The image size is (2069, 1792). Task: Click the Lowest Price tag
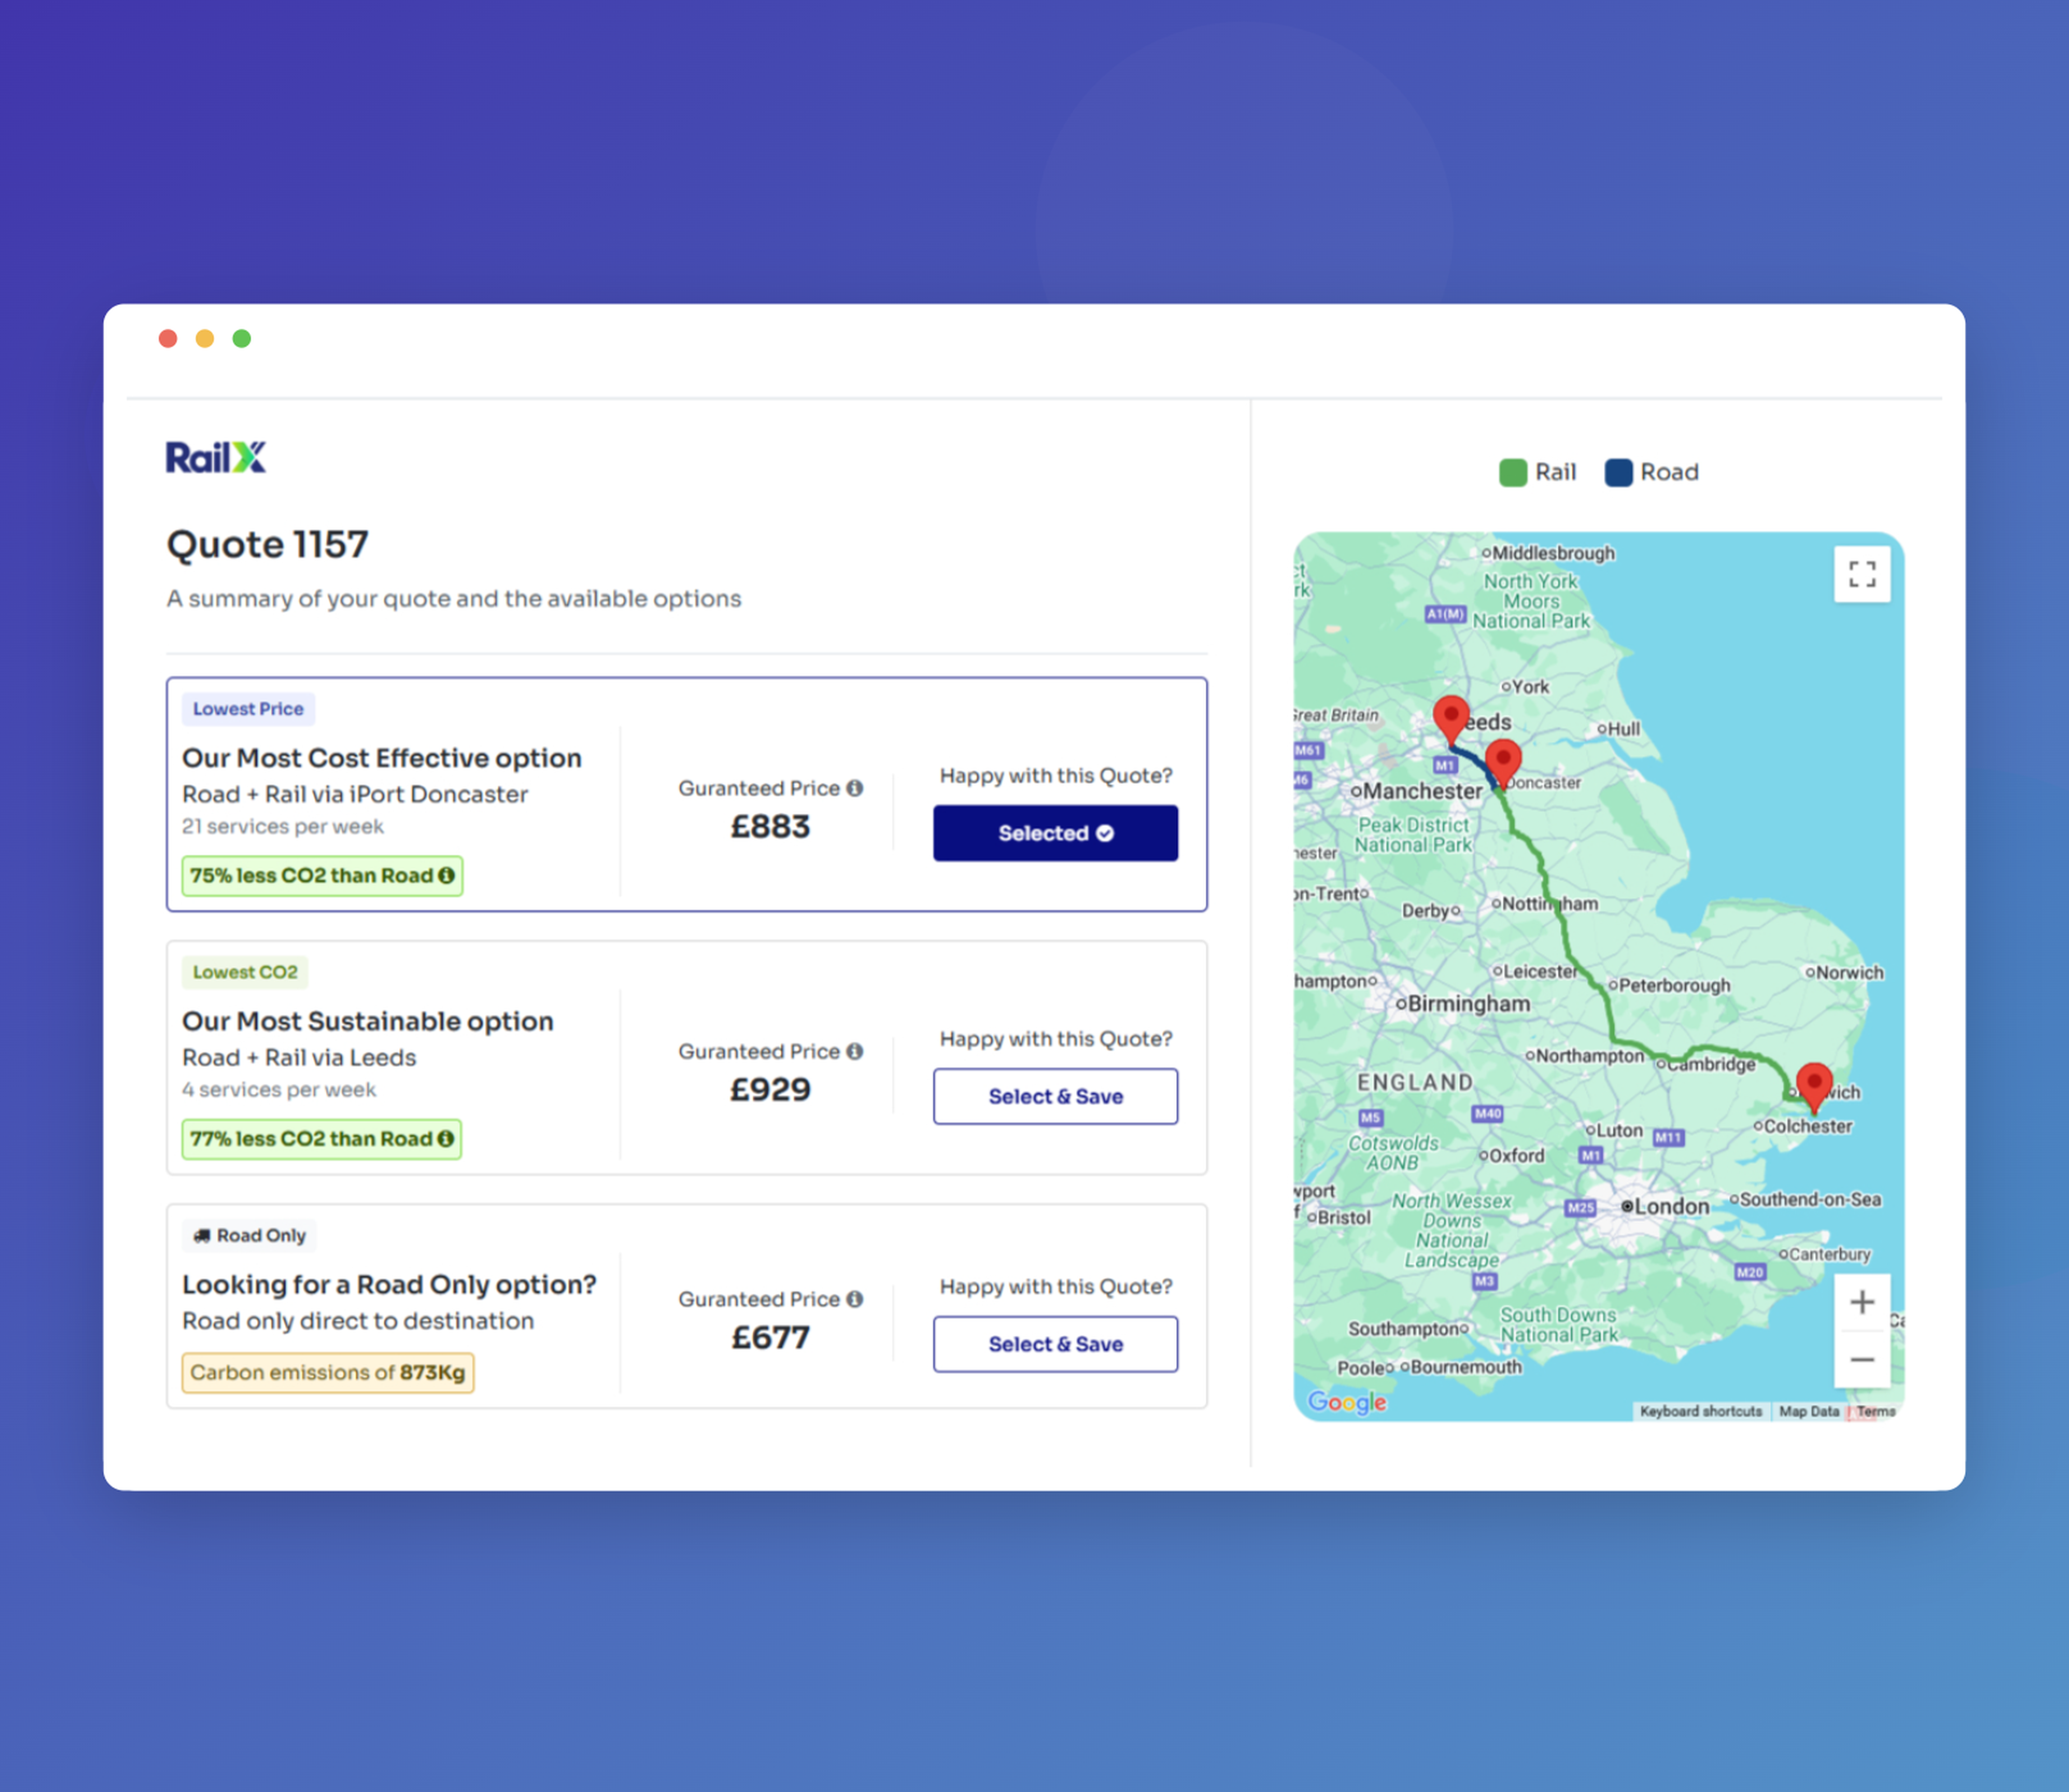[x=248, y=709]
